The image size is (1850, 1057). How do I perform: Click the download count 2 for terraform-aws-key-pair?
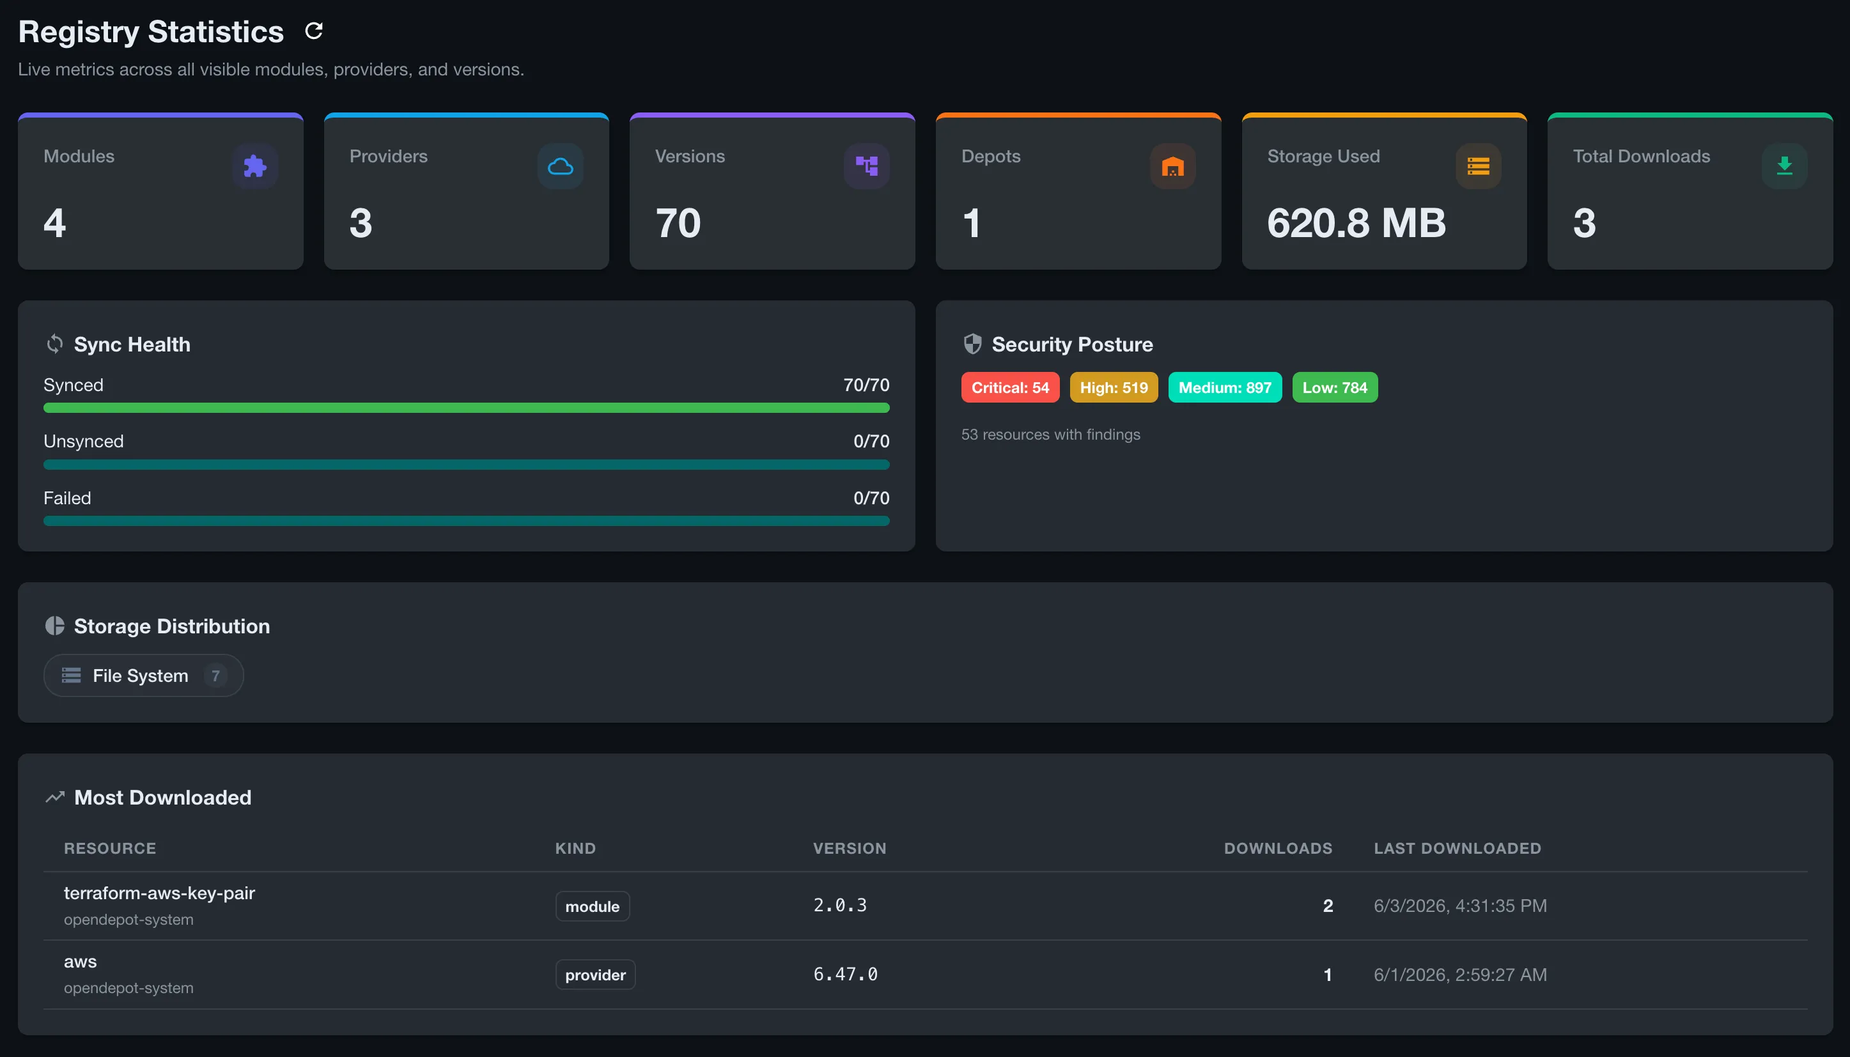point(1327,906)
